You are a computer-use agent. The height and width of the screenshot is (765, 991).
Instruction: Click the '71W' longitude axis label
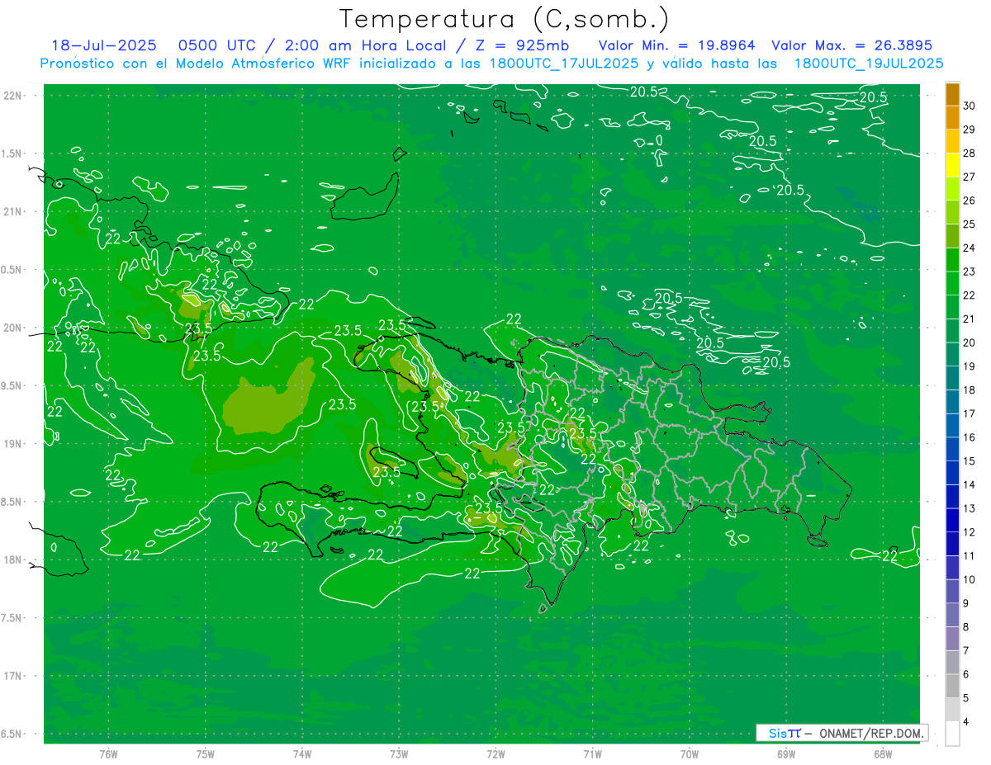click(592, 753)
